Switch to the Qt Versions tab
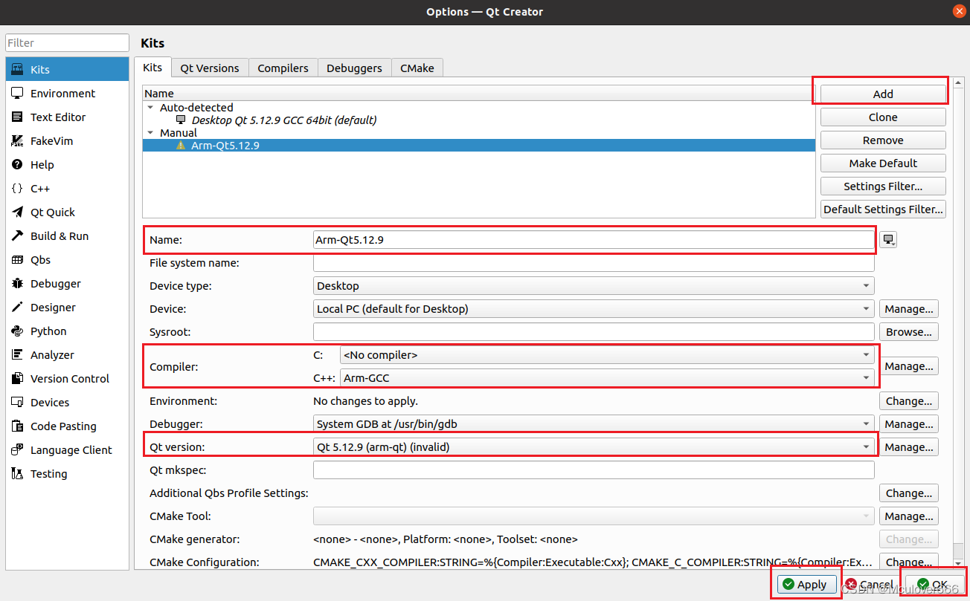970x601 pixels. (210, 68)
